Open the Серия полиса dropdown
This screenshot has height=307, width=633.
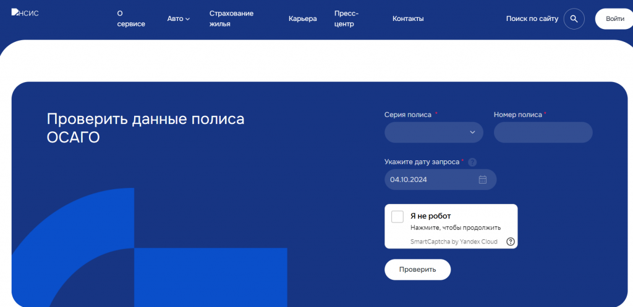(433, 132)
